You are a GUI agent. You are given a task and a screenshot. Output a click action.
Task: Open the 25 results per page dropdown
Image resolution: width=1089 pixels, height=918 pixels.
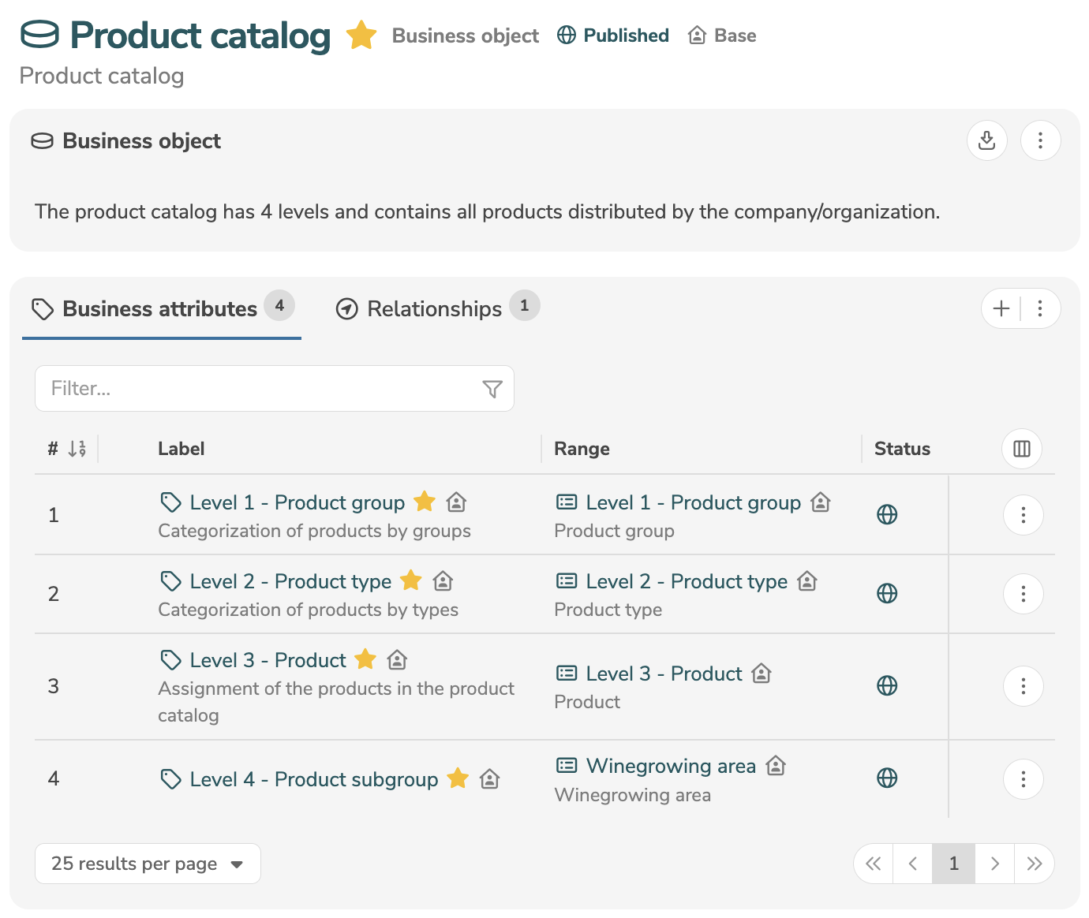click(148, 864)
